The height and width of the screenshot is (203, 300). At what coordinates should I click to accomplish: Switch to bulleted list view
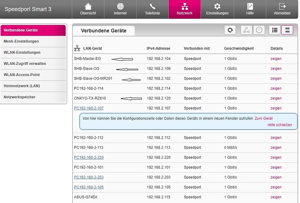(x=274, y=30)
